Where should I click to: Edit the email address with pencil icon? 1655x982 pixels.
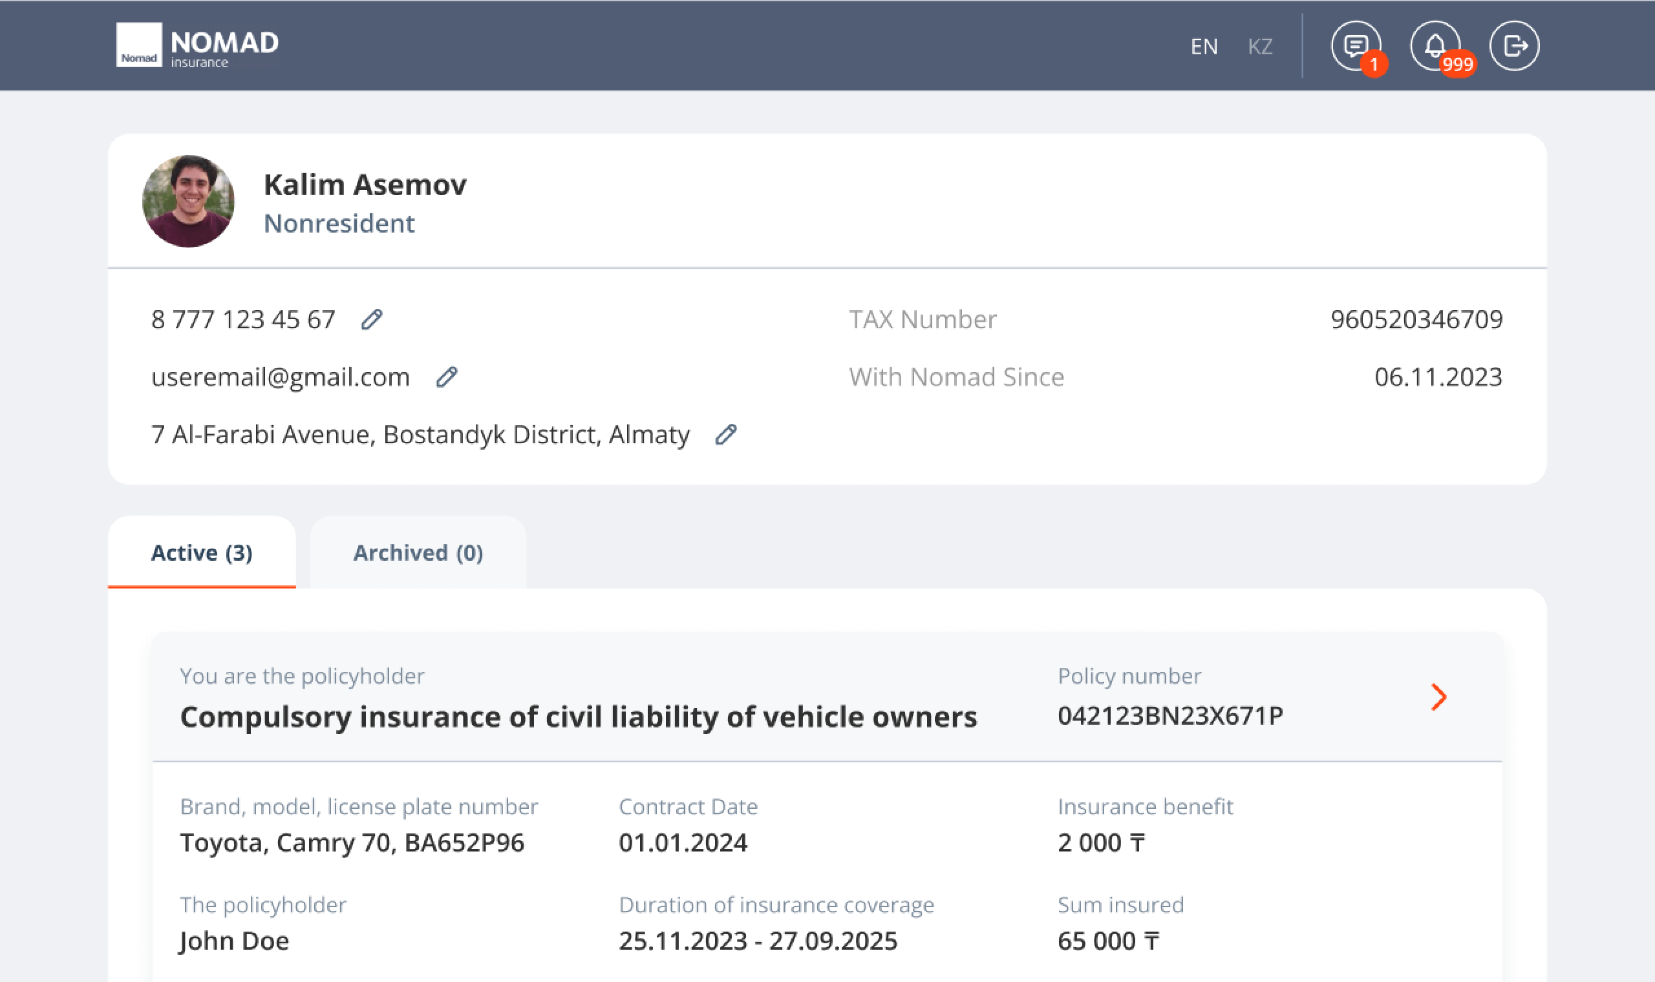click(x=447, y=377)
